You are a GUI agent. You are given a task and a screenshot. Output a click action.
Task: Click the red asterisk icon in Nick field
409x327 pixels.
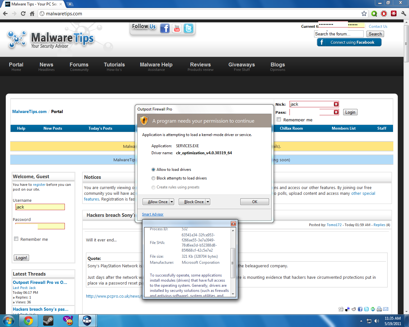pos(336,104)
